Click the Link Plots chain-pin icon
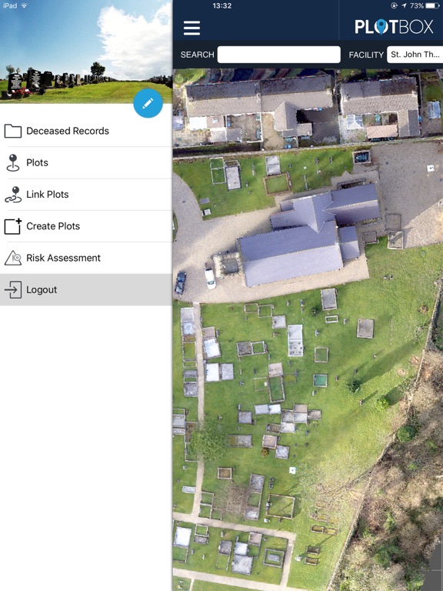 (13, 195)
